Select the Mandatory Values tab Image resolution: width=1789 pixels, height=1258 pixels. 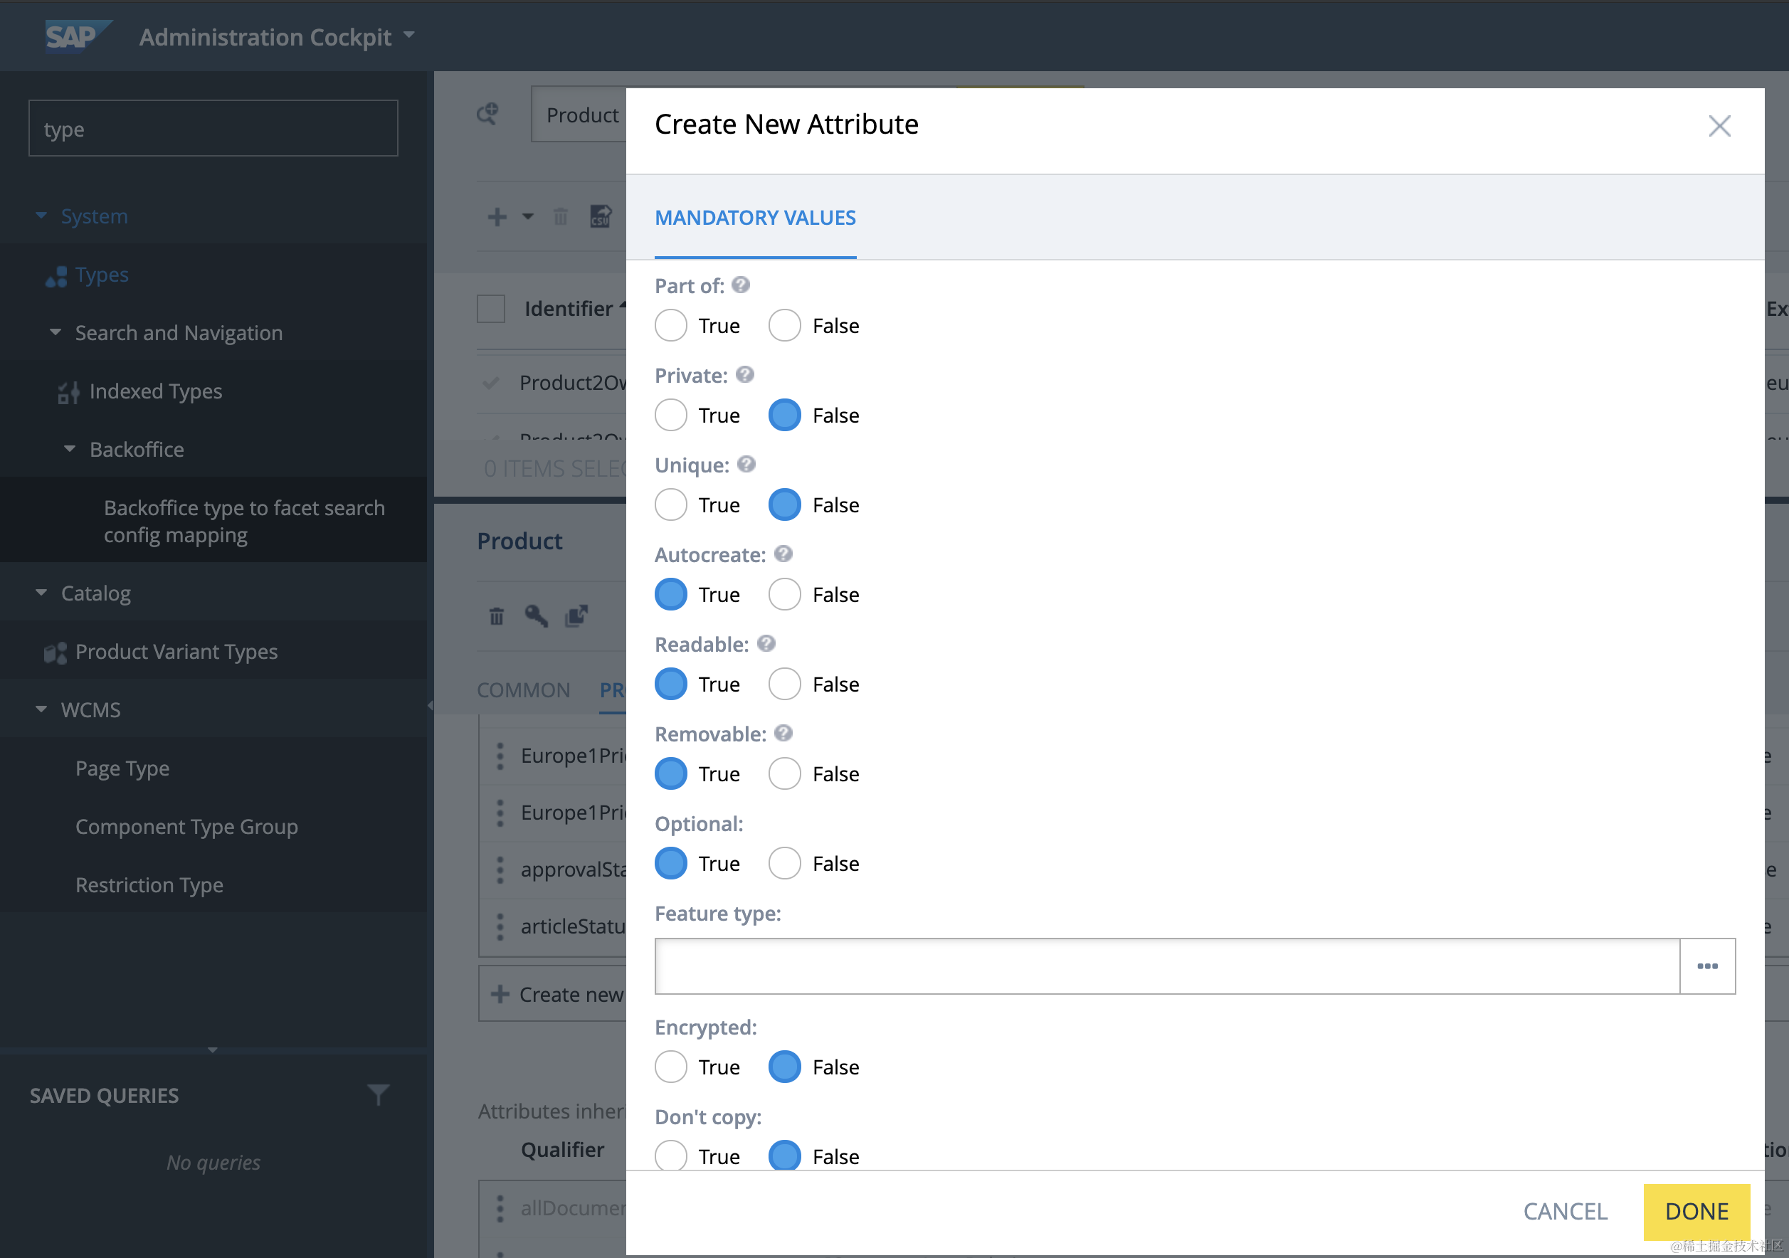coord(754,217)
